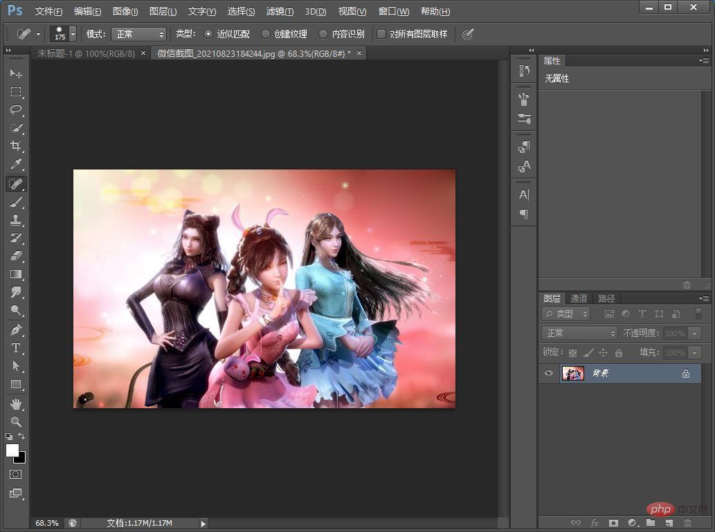This screenshot has height=532, width=715.
Task: Select the 创建纹理 radio option
Action: coord(265,34)
